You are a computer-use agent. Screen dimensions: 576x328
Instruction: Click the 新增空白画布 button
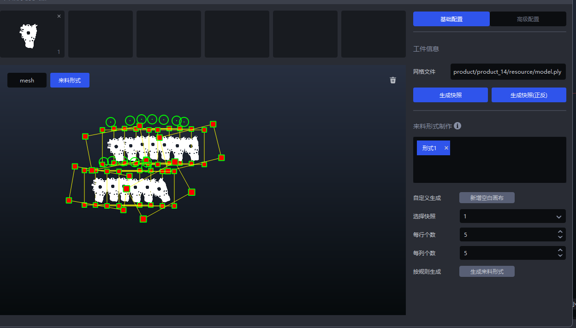487,198
